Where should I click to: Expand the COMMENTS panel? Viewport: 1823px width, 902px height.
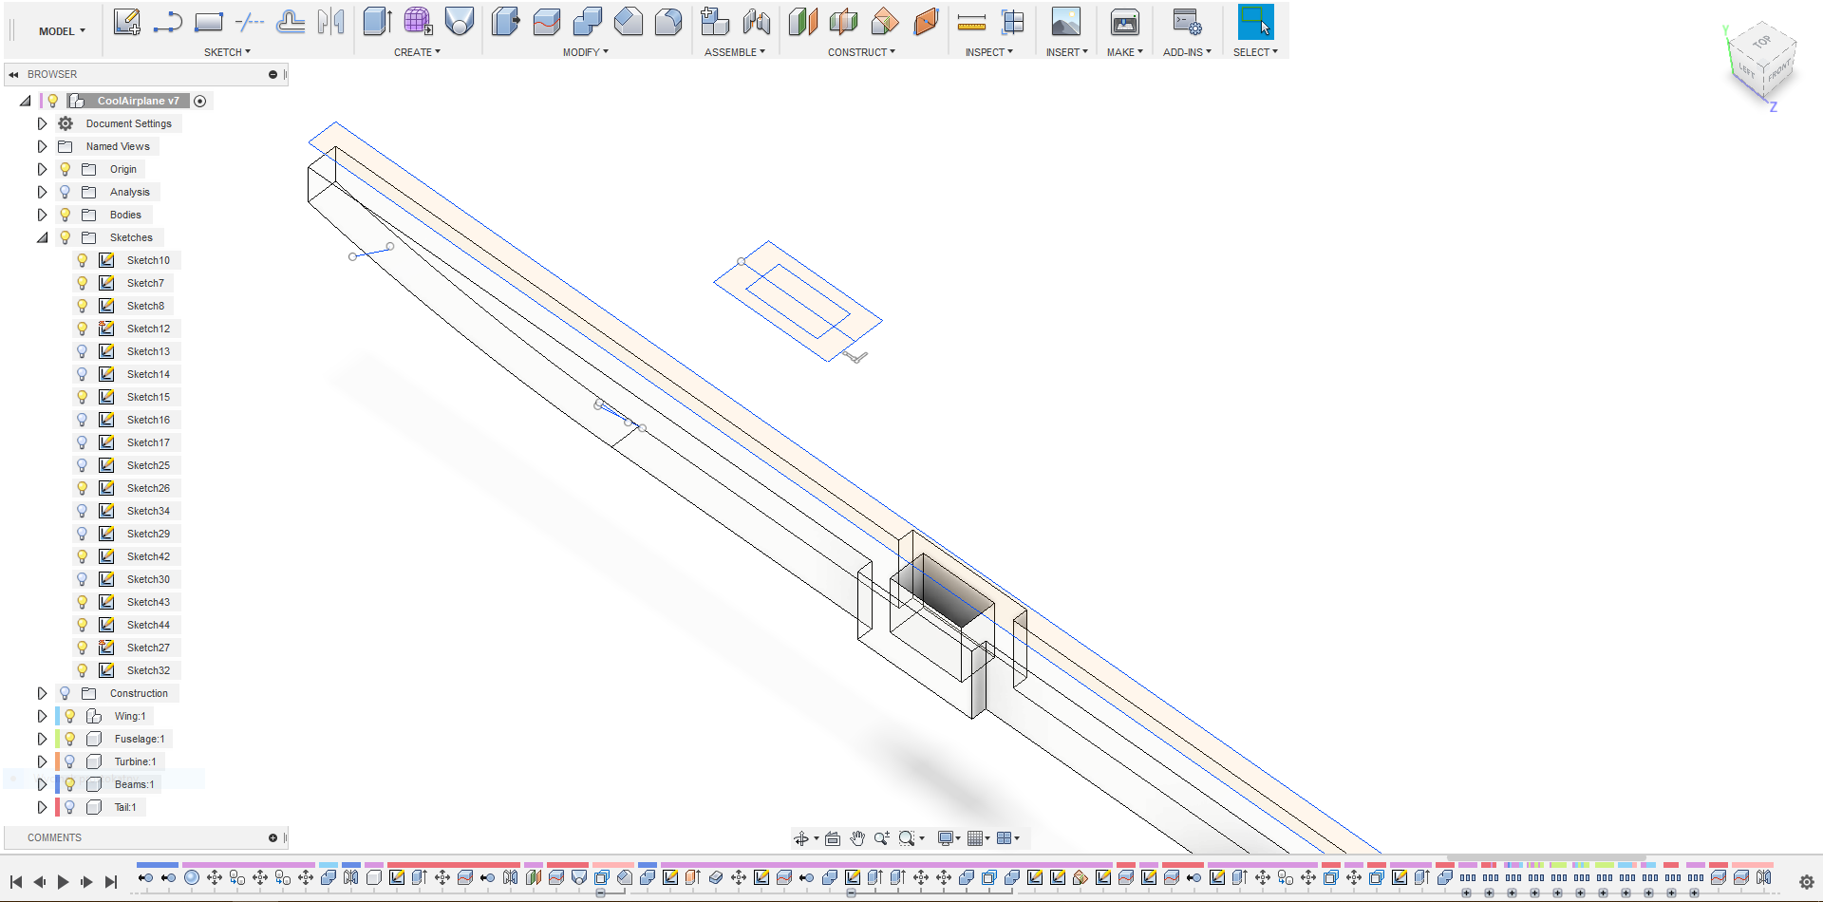tap(273, 837)
